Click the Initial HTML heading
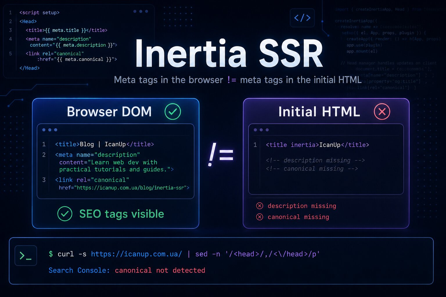The width and height of the screenshot is (446, 297). [x=319, y=112]
